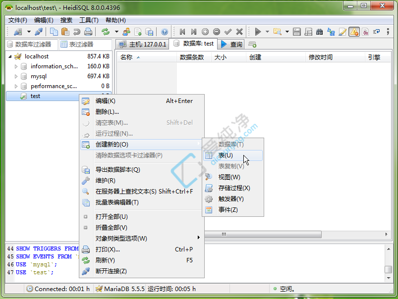Screen dimensions: 398x299
Task: Open the 帮助(H) menu
Action: click(115, 20)
